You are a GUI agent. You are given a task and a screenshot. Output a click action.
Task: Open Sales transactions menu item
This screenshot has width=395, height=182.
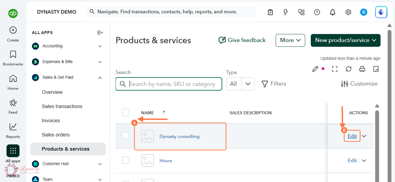coord(62,106)
